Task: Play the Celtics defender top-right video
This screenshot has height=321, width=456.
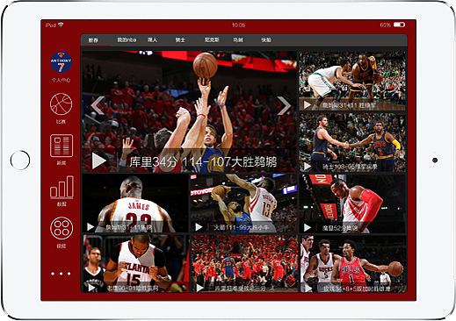Action: [x=308, y=104]
